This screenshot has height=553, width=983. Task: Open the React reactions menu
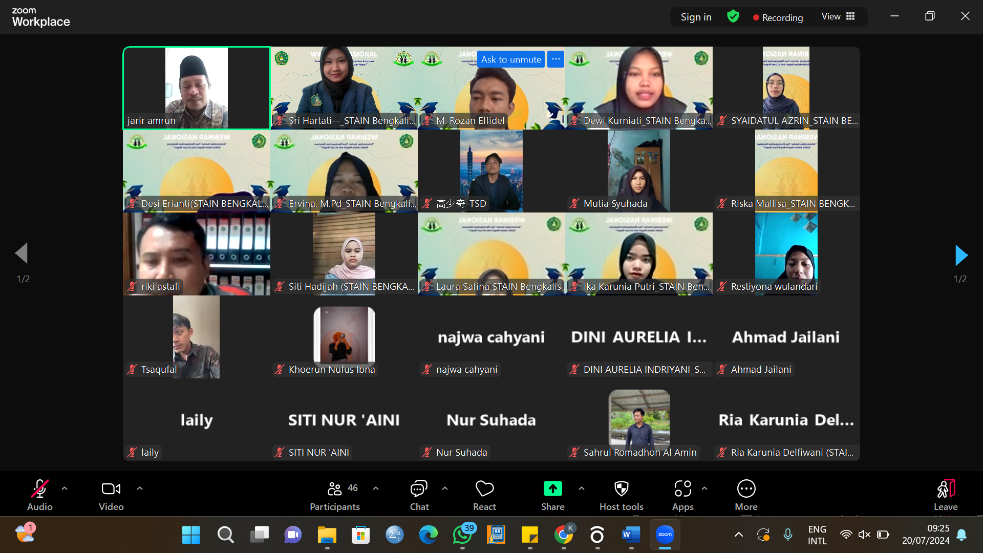484,489
